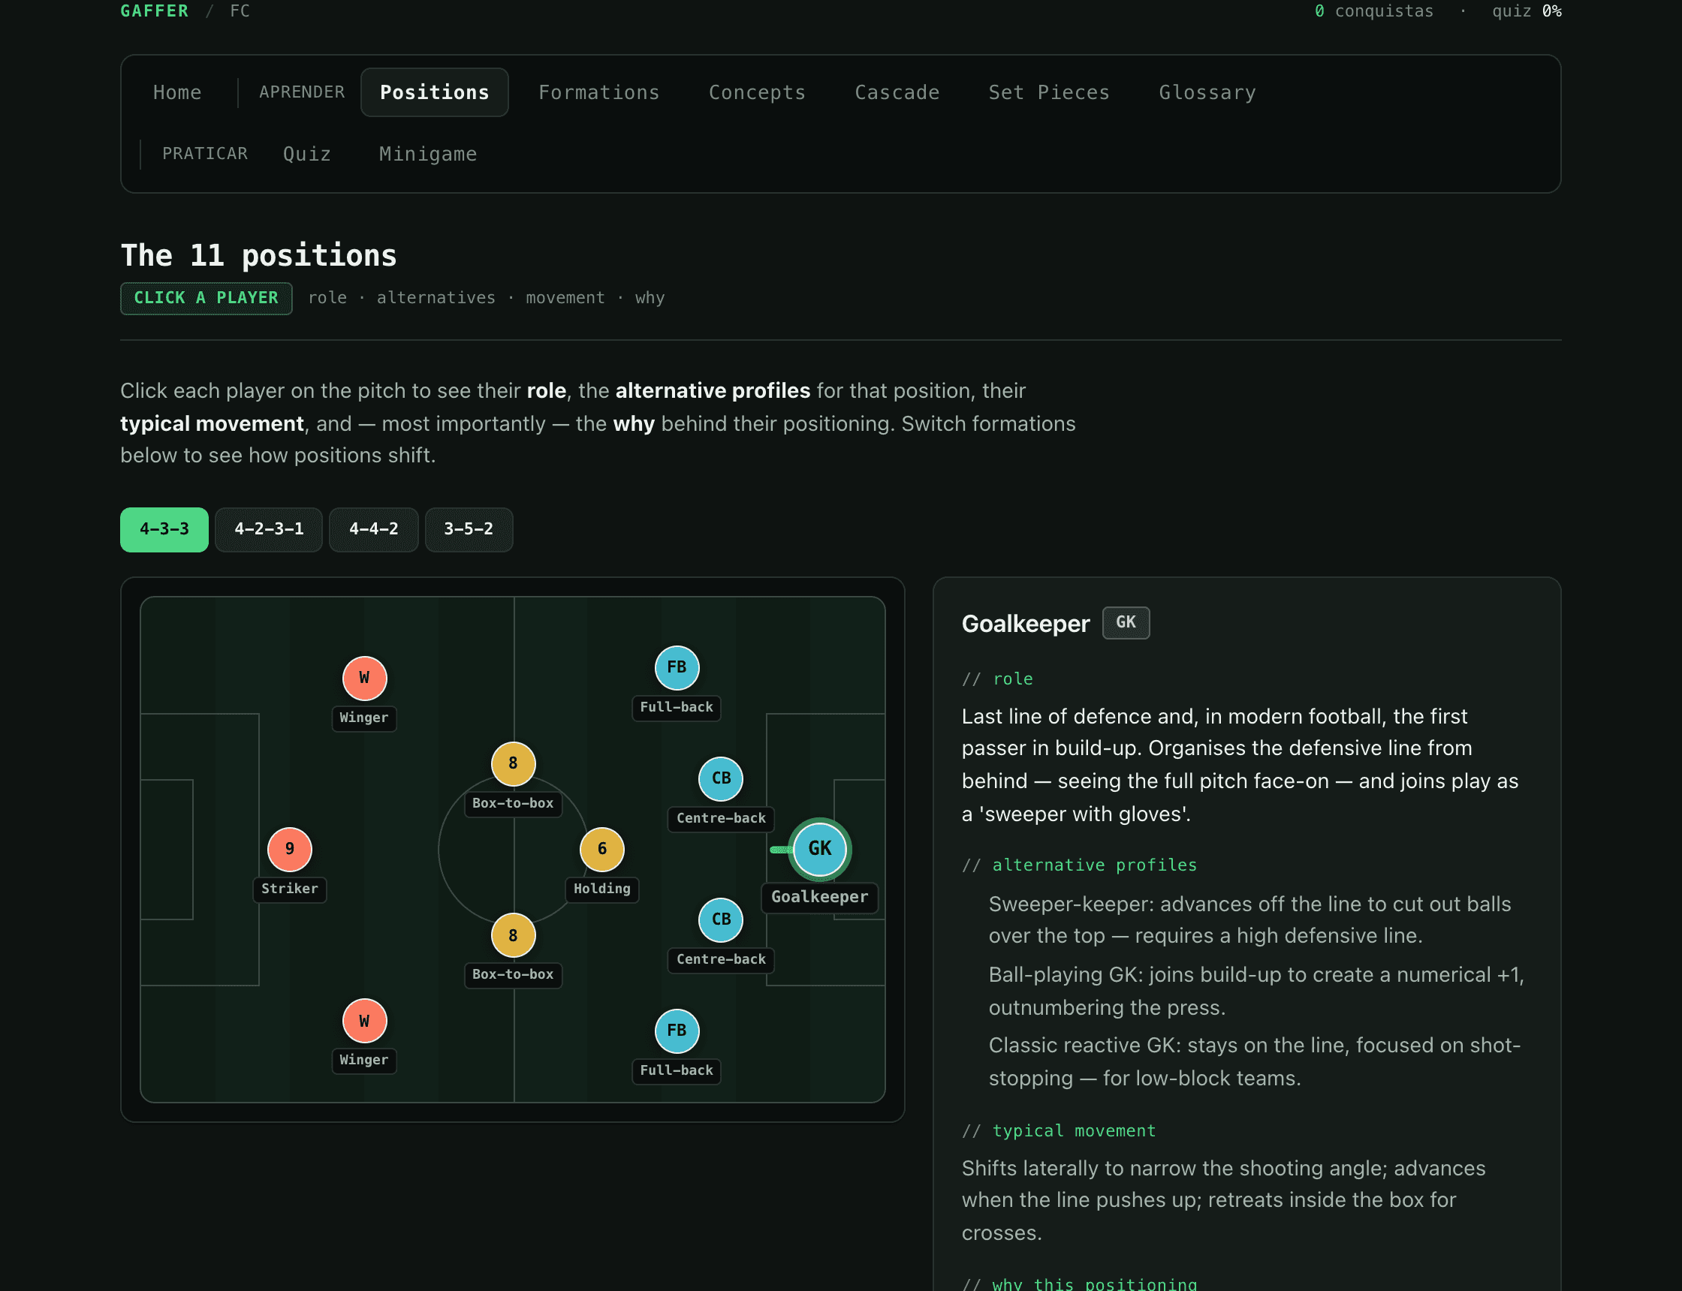Image resolution: width=1682 pixels, height=1291 pixels.
Task: Click the lower 'Full-back' label
Action: pyautogui.click(x=677, y=1070)
